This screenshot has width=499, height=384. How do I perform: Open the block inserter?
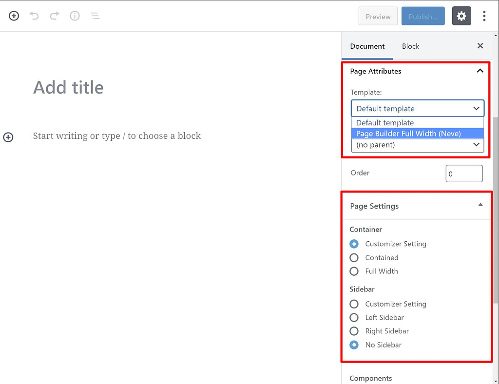(x=14, y=16)
